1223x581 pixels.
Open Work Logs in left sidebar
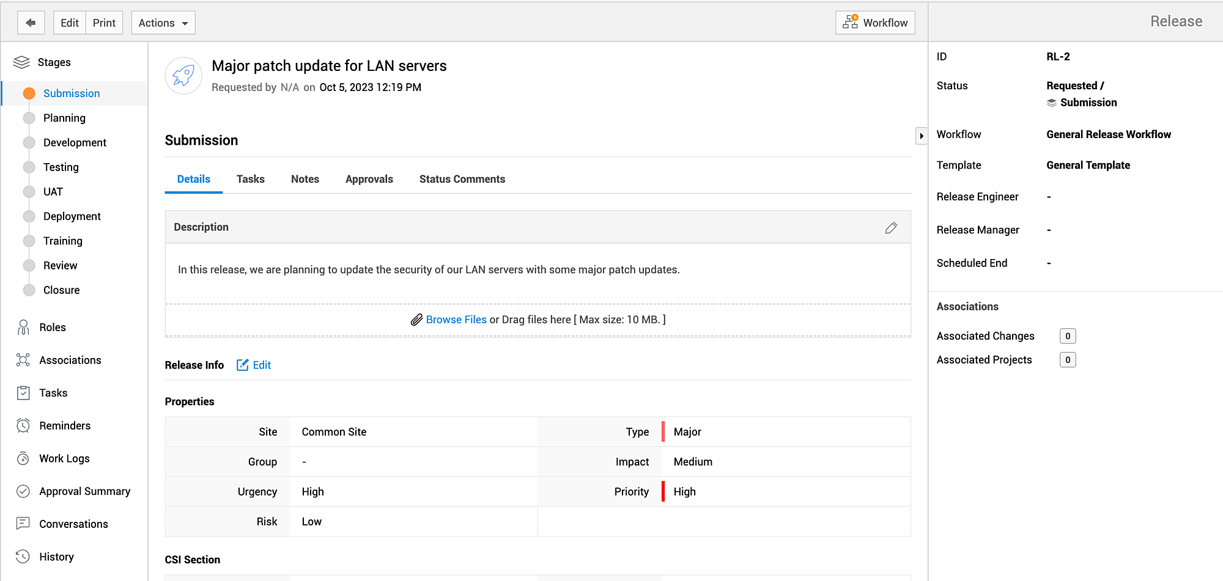click(64, 459)
